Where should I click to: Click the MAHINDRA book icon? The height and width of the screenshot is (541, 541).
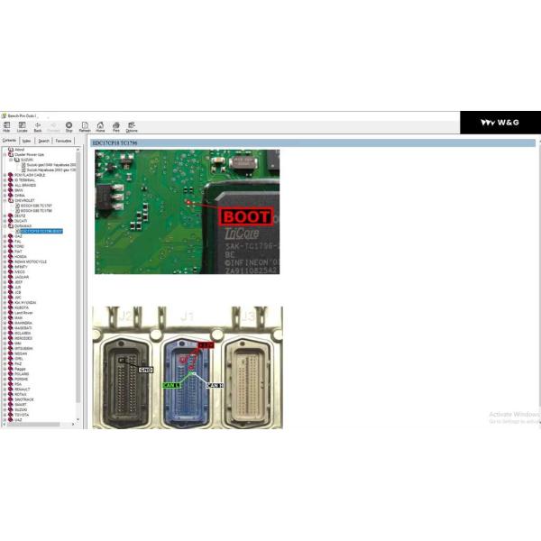11,323
